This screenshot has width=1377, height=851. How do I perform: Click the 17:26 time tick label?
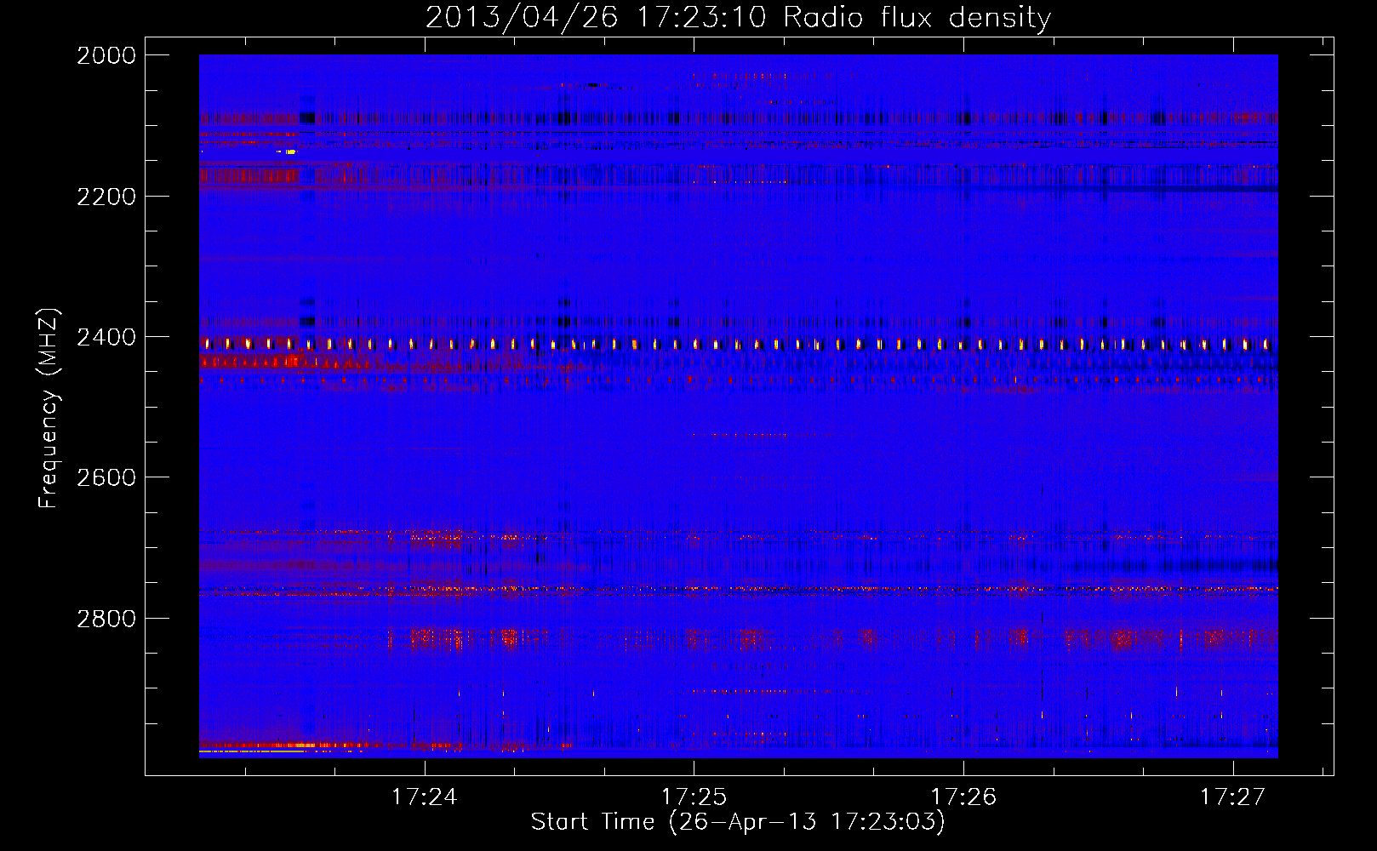tap(963, 797)
